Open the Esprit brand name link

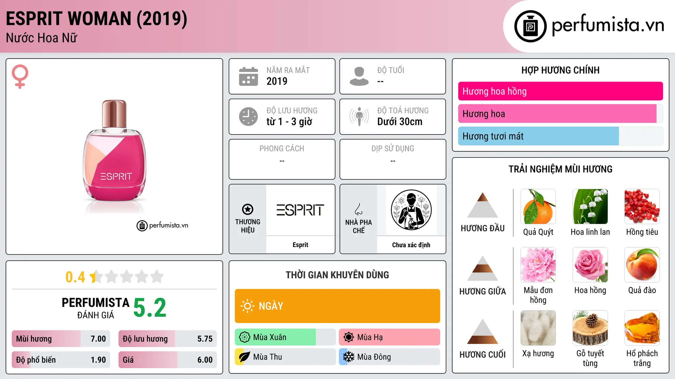click(x=300, y=245)
